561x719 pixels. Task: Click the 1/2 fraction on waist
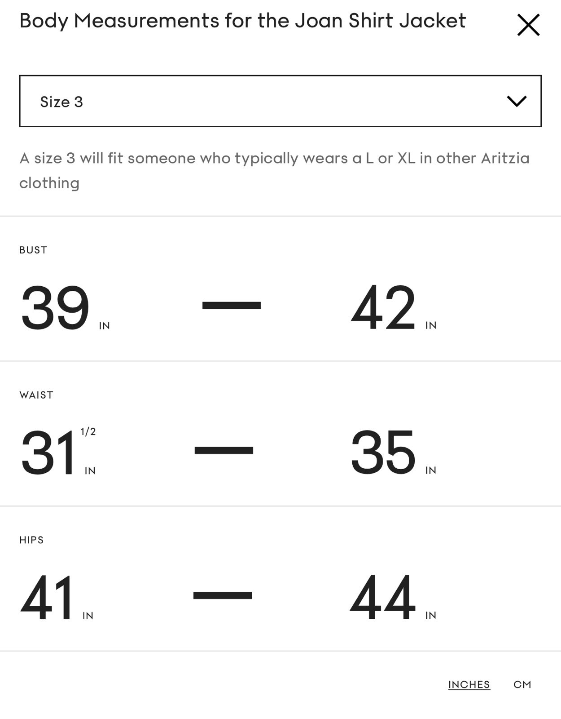88,432
